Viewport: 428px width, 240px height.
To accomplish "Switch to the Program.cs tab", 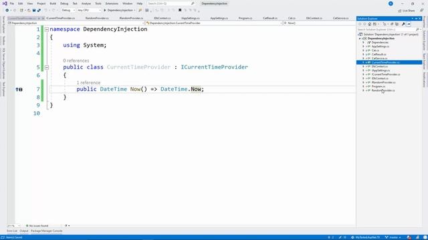I will 245,18.
